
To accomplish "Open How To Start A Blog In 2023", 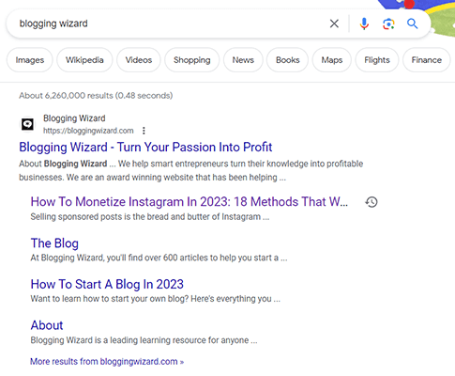I will coord(107,284).
